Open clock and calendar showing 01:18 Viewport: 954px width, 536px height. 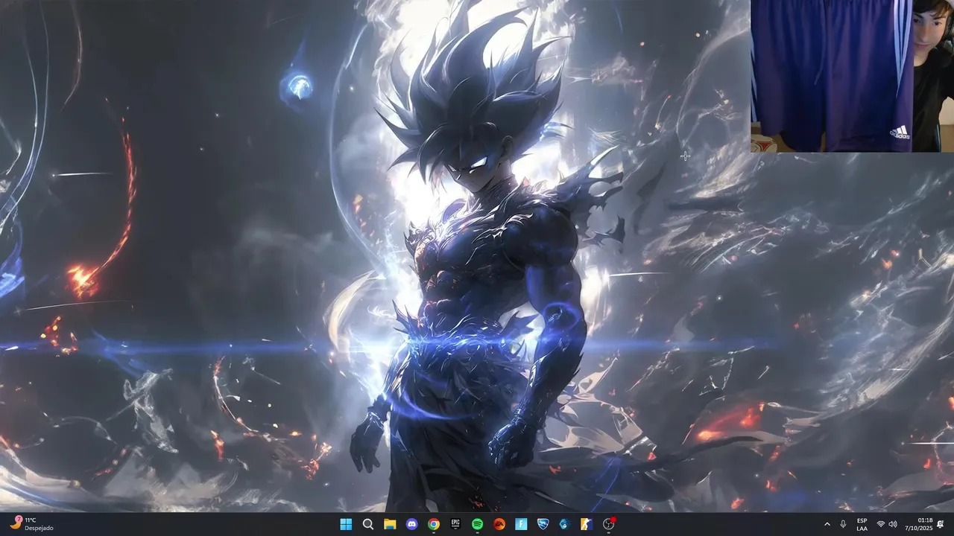pyautogui.click(x=917, y=524)
